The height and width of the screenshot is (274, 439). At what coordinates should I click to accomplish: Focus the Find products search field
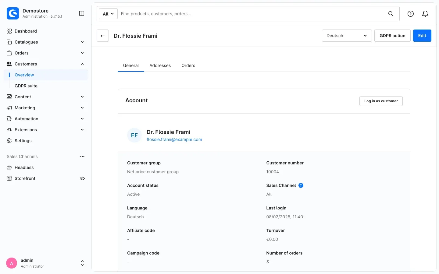(x=252, y=14)
